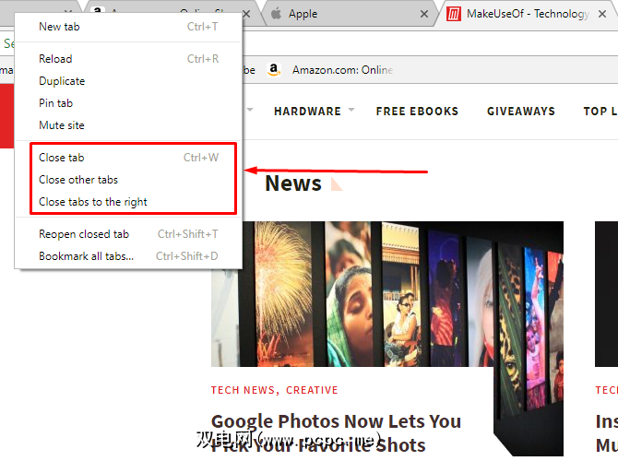Open CREATIVE category link

312,390
